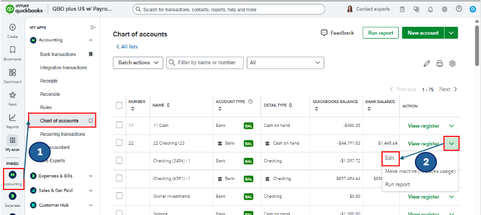
Task: Click the pencil batch edit icon
Action: coord(426,64)
